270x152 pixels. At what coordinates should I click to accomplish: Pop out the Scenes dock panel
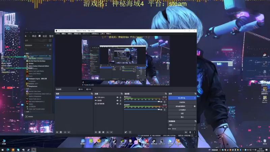[x=91, y=94]
